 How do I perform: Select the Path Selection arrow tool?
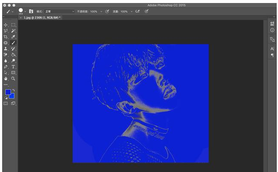6,72
